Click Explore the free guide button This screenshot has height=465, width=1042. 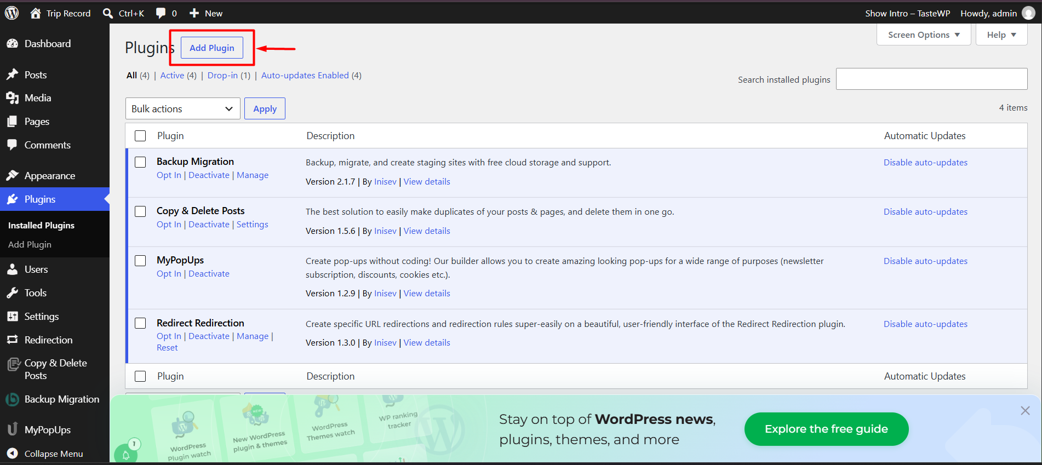pos(826,429)
